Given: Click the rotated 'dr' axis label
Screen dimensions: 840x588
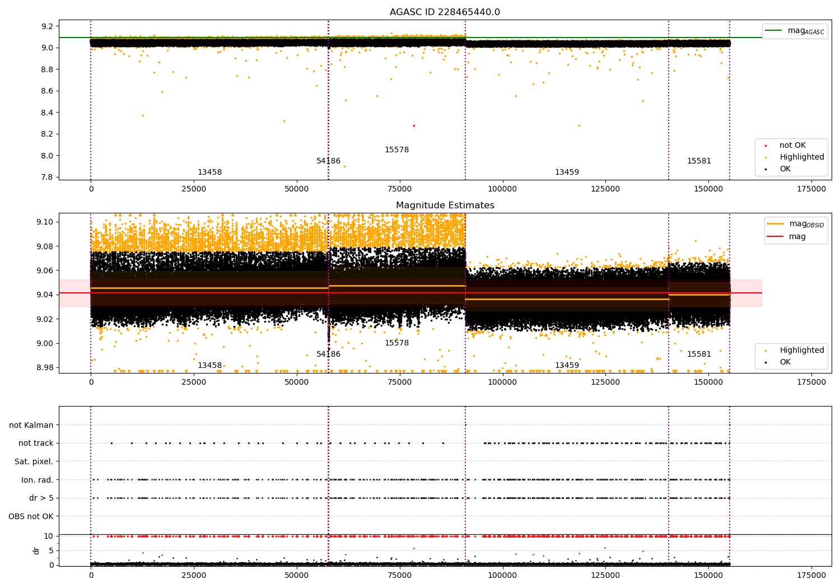Looking at the screenshot, I should pyautogui.click(x=36, y=550).
